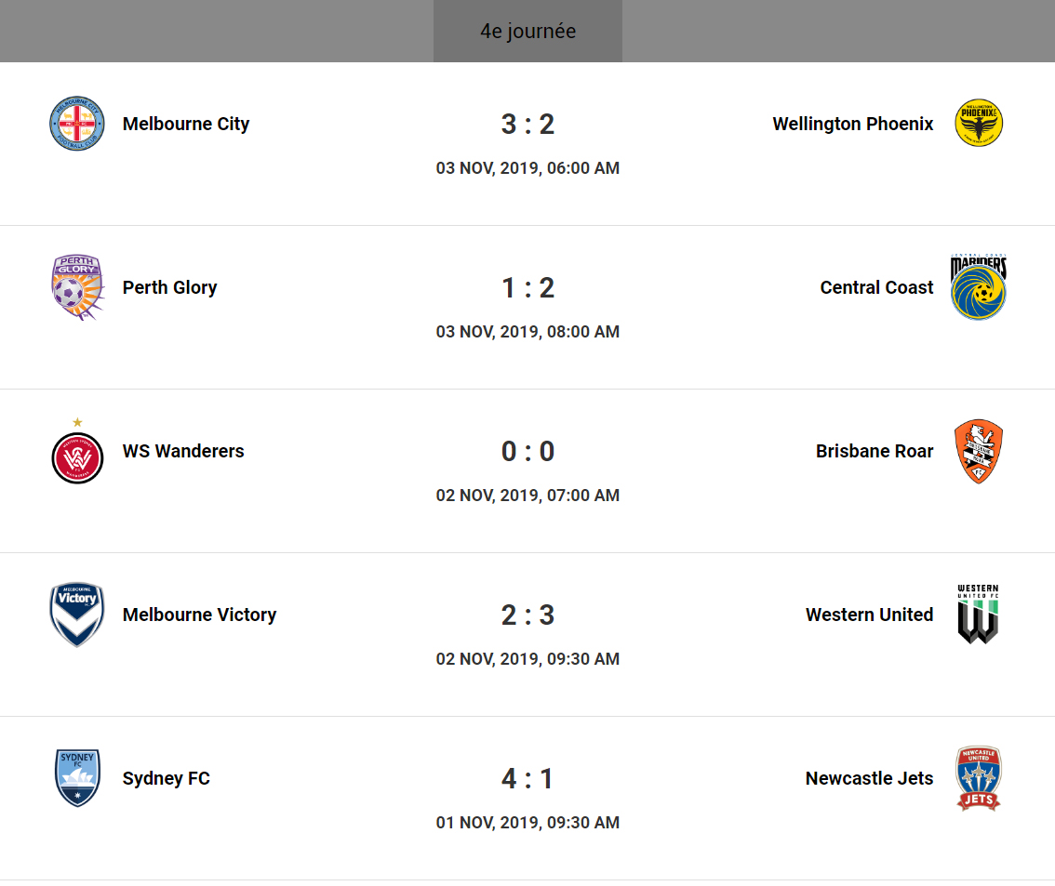The image size is (1055, 886).
Task: Click the Melbourne City club crest
Action: point(76,123)
